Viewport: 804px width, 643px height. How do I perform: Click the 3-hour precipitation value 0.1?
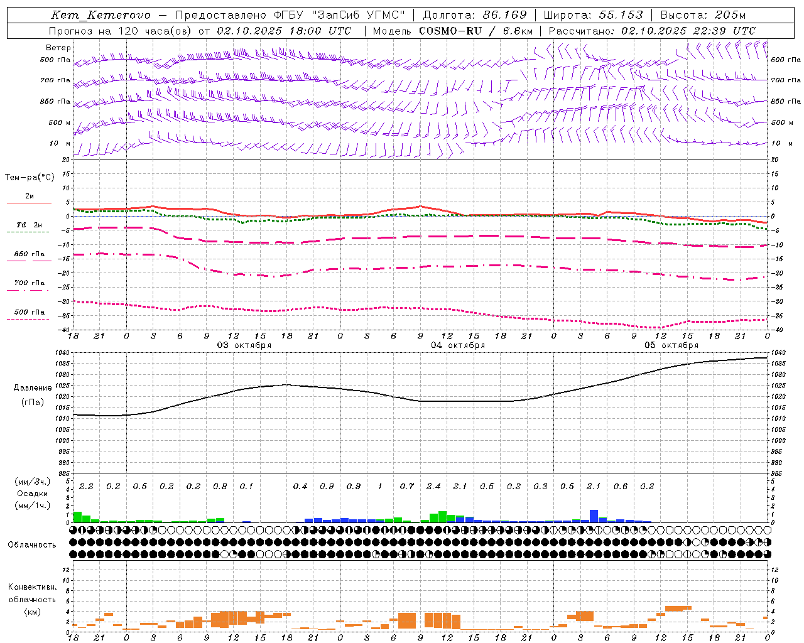click(246, 487)
